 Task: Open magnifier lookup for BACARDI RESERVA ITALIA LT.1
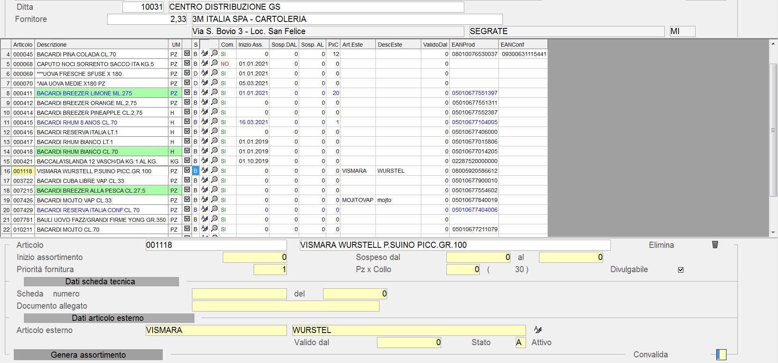click(214, 131)
